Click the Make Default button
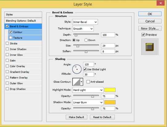The width and height of the screenshot is (167, 127). 77,117
